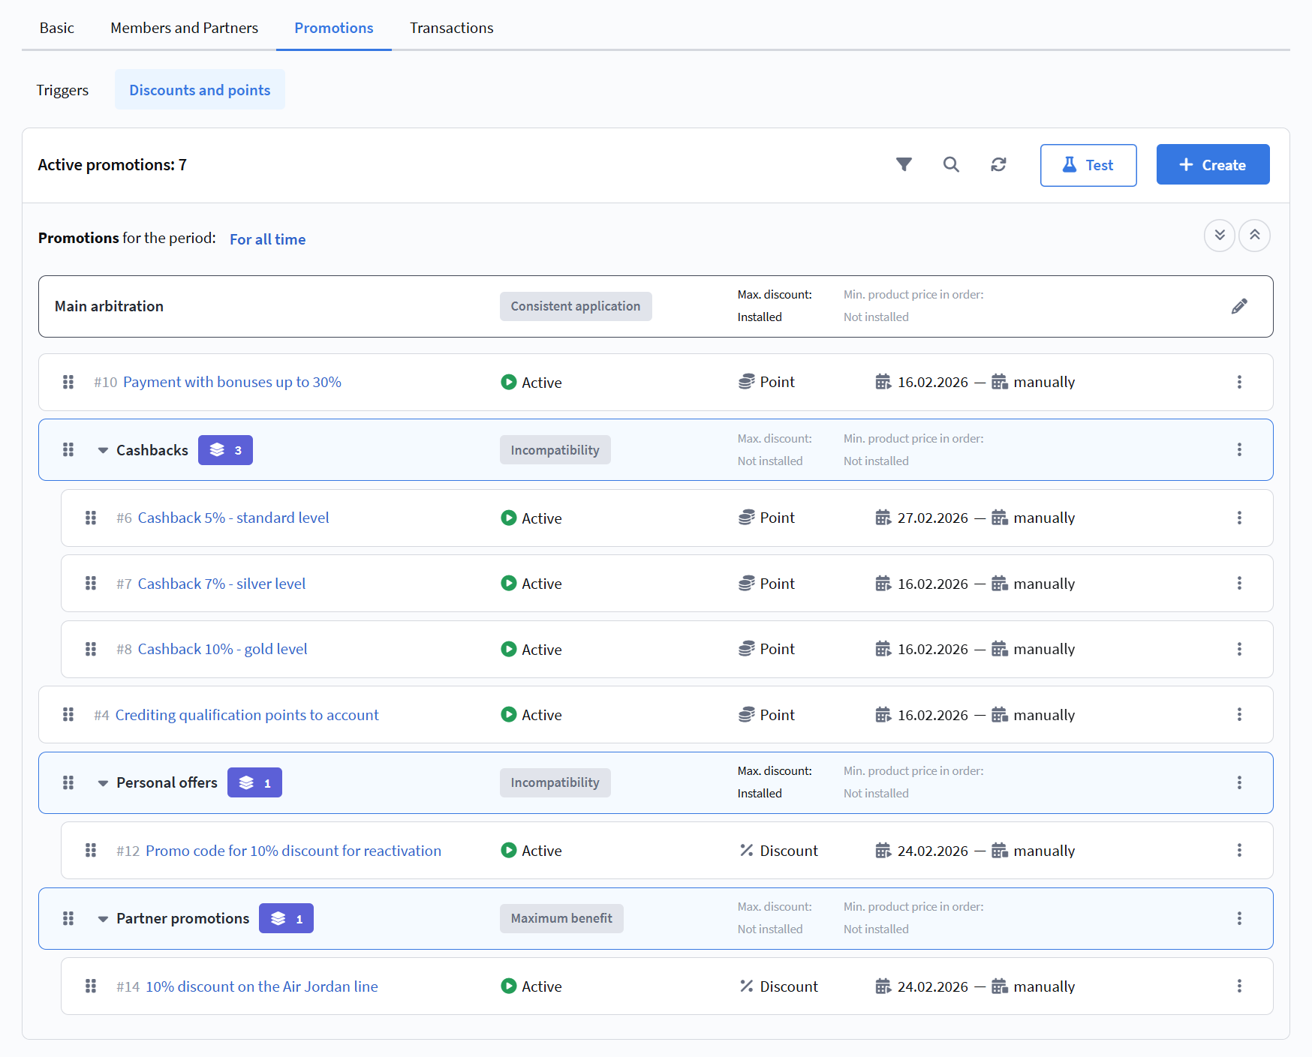Expand all promotion groups
This screenshot has height=1057, width=1312.
(x=1220, y=236)
